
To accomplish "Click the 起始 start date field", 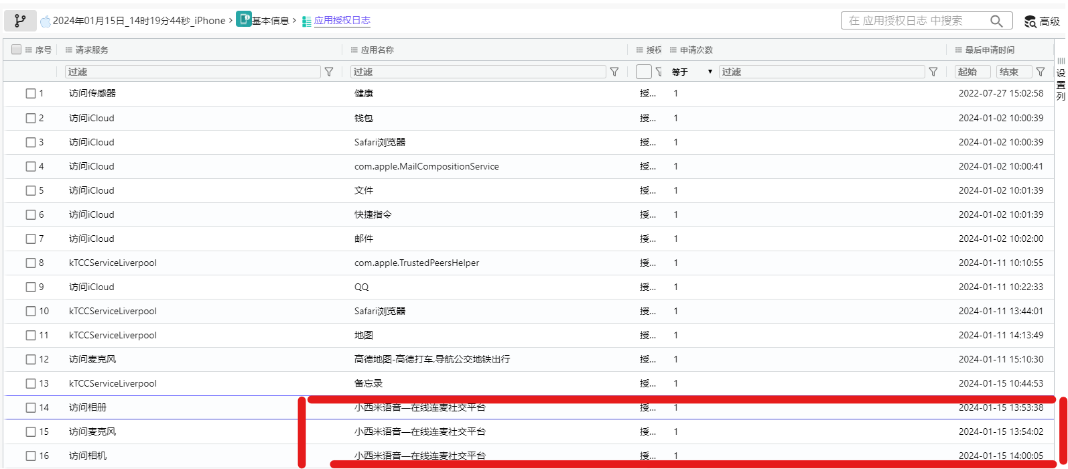I will [x=974, y=72].
